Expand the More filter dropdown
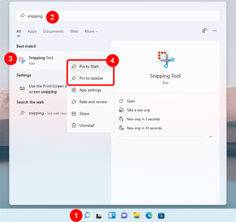 pyautogui.click(x=91, y=31)
